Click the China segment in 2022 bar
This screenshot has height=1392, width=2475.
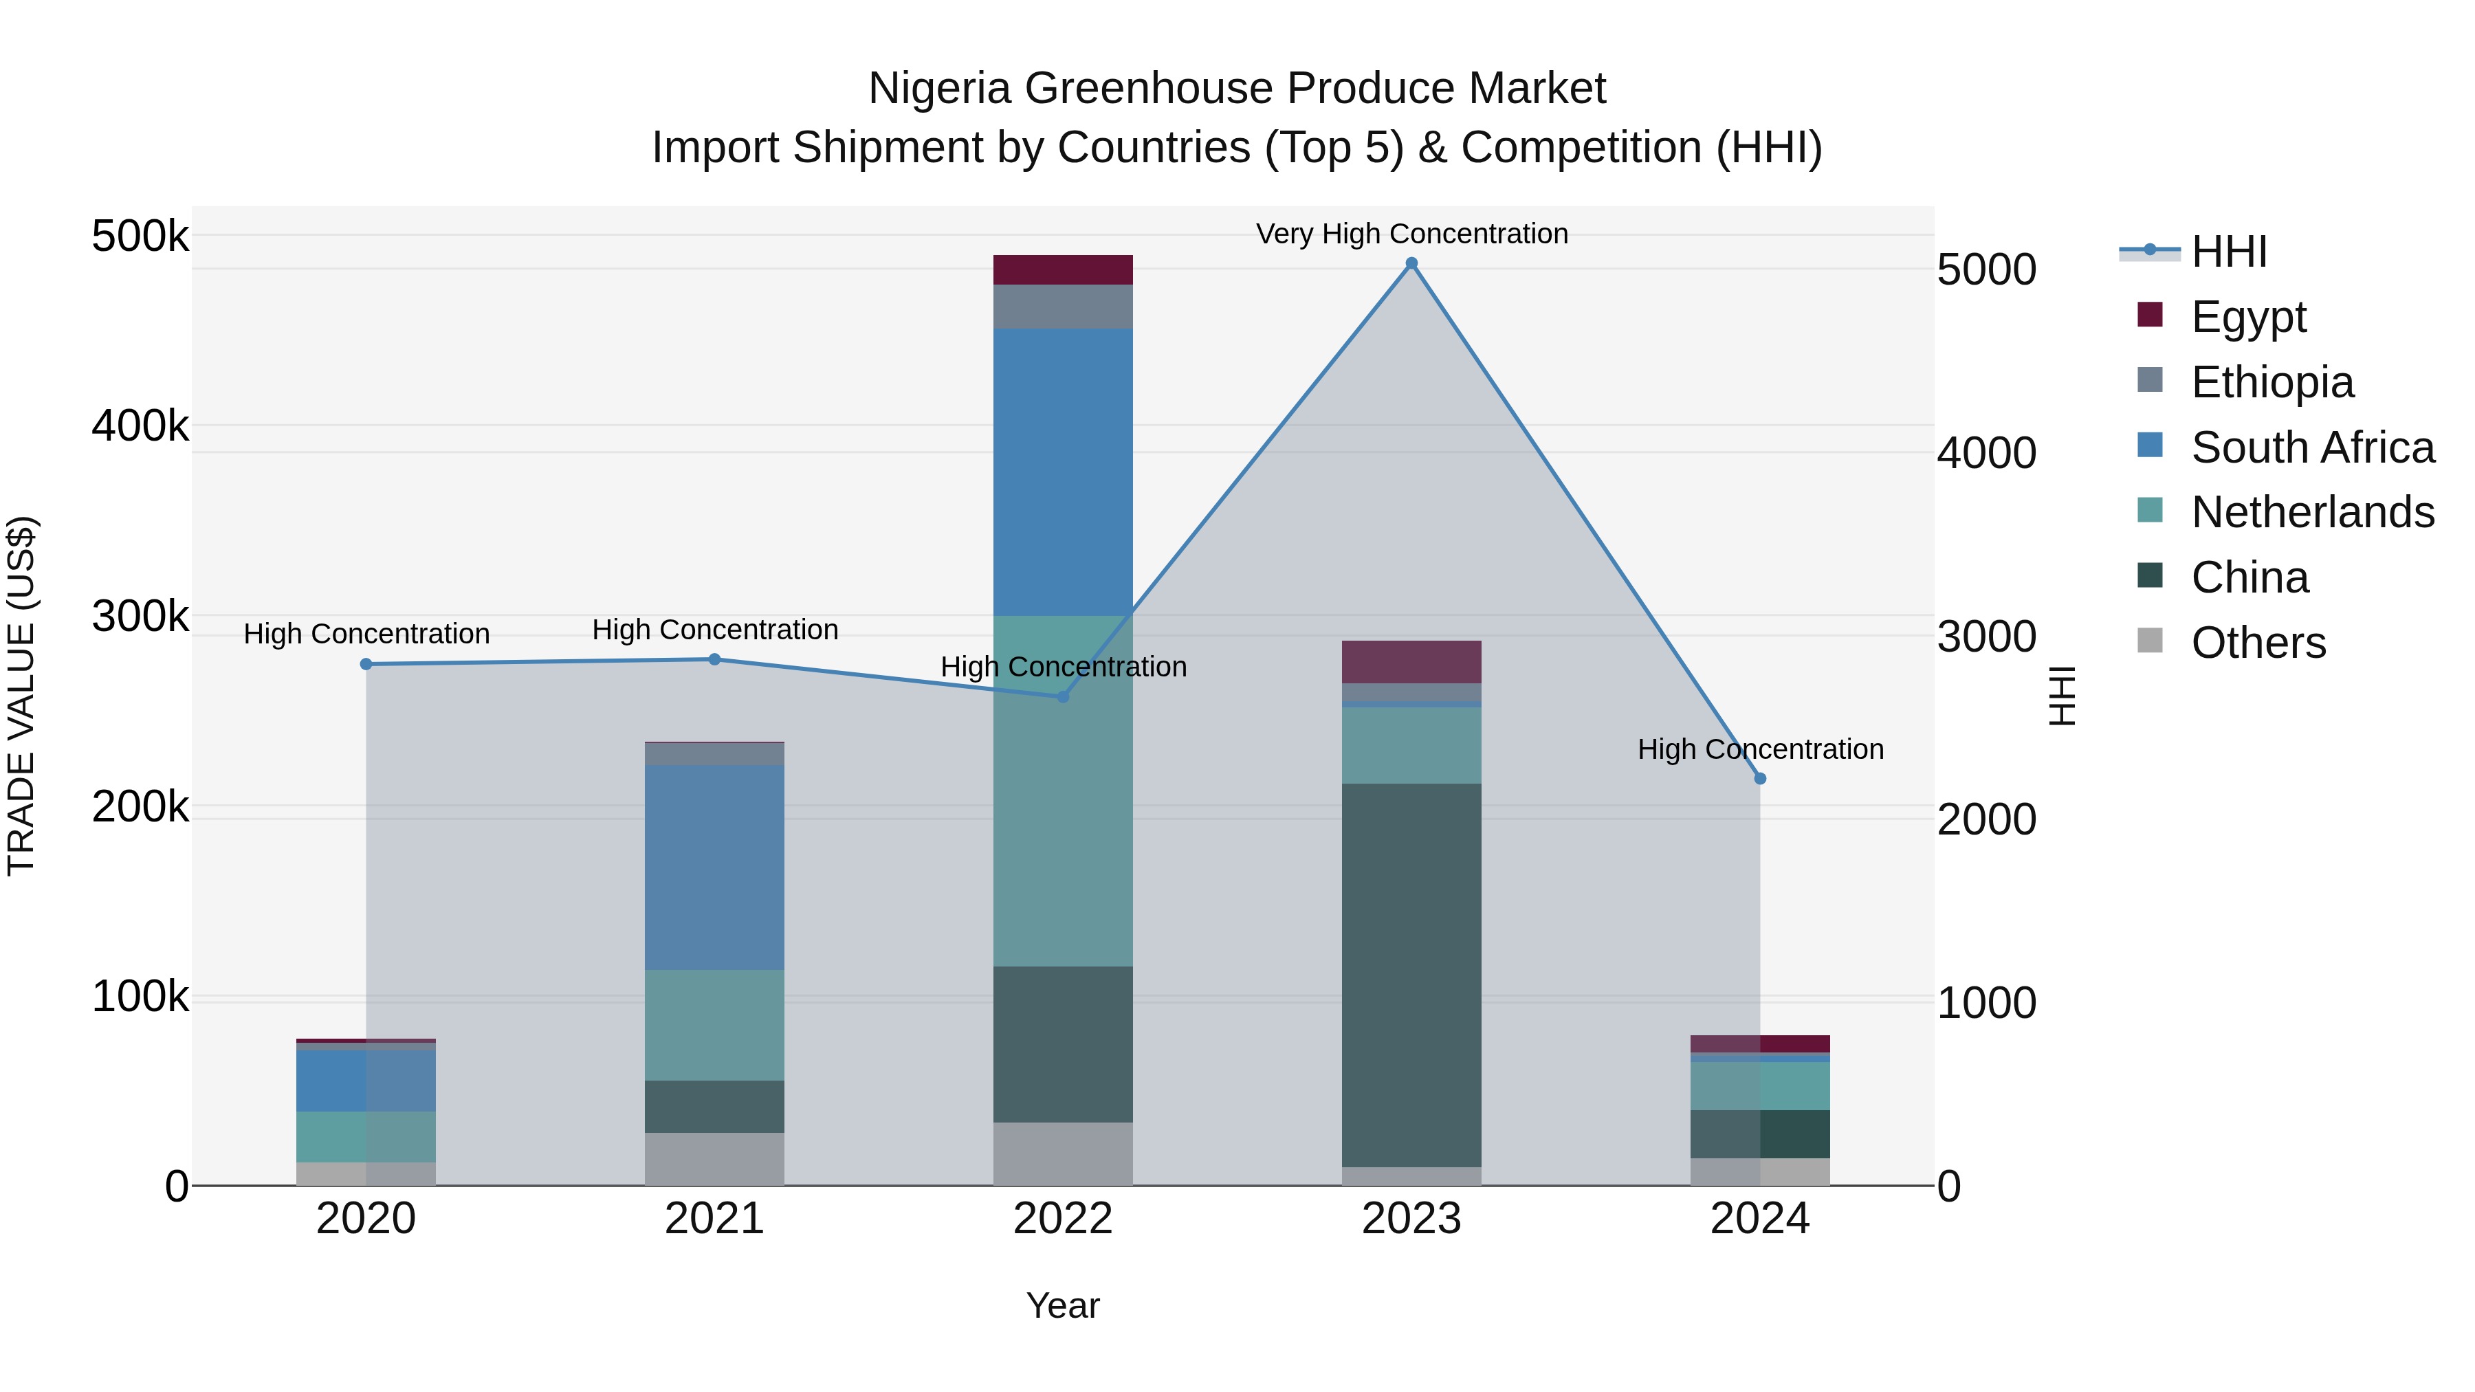pyautogui.click(x=1063, y=1044)
